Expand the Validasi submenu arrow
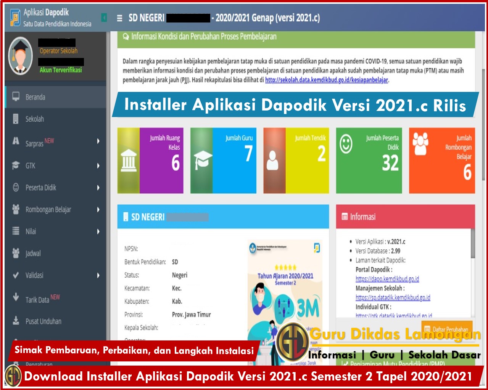The height and width of the screenshot is (390, 488). click(x=98, y=275)
